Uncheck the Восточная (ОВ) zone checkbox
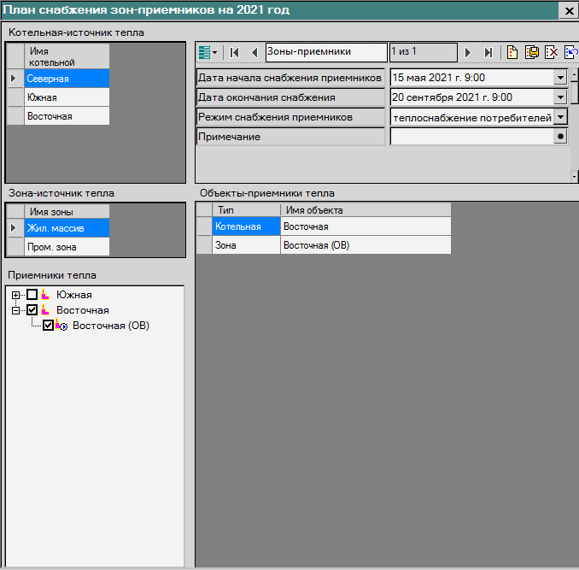Viewport: 579px width, 570px height. [x=49, y=326]
